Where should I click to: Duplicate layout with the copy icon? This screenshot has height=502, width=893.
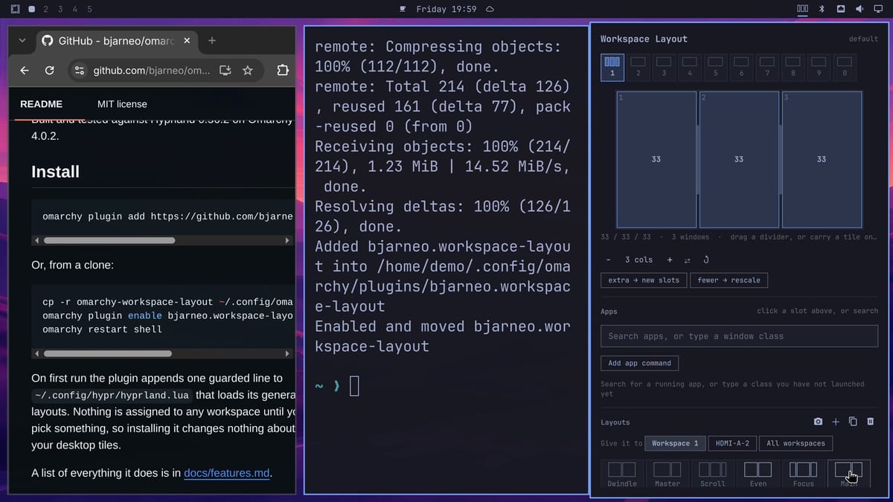[x=853, y=422]
